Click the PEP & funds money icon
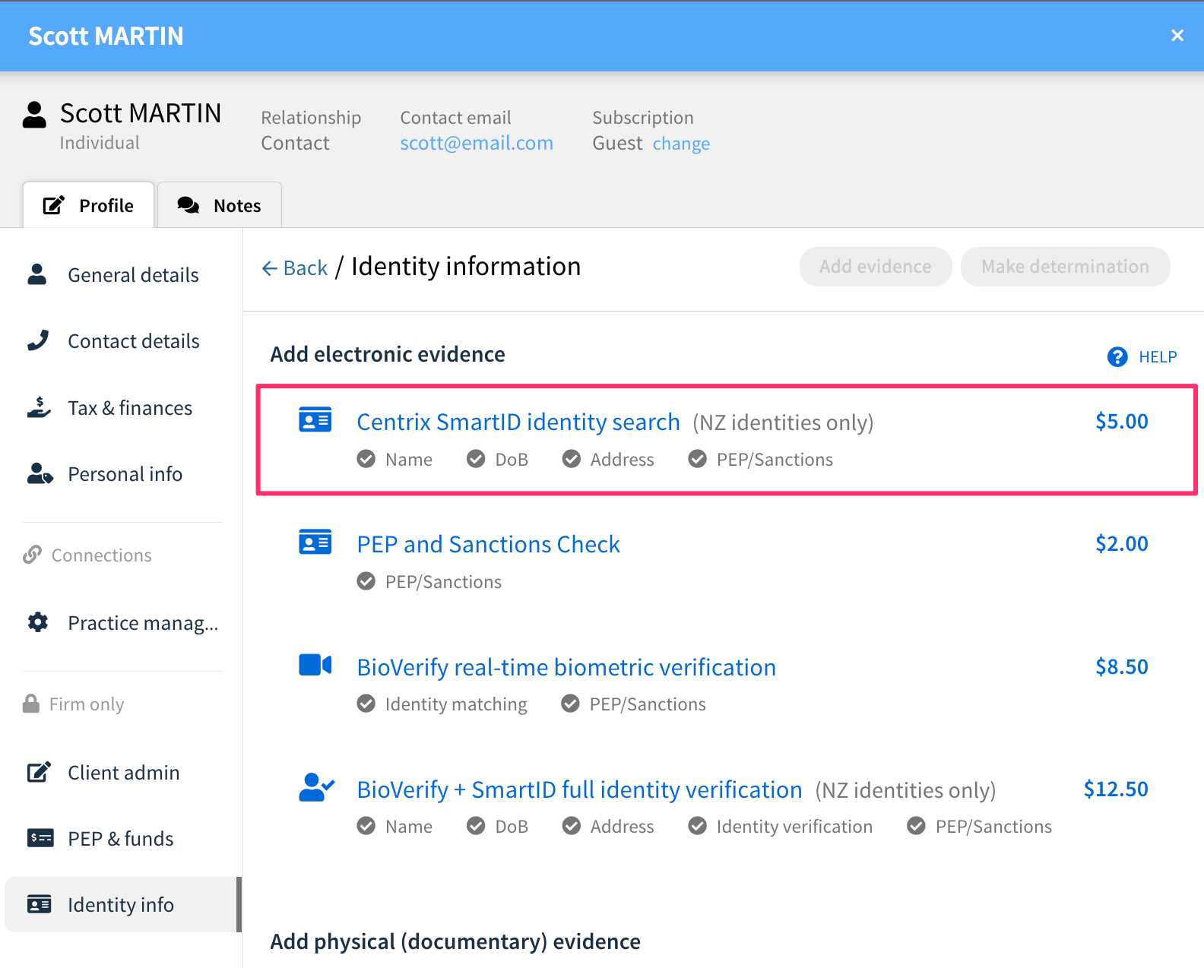1204x968 pixels. 40,838
